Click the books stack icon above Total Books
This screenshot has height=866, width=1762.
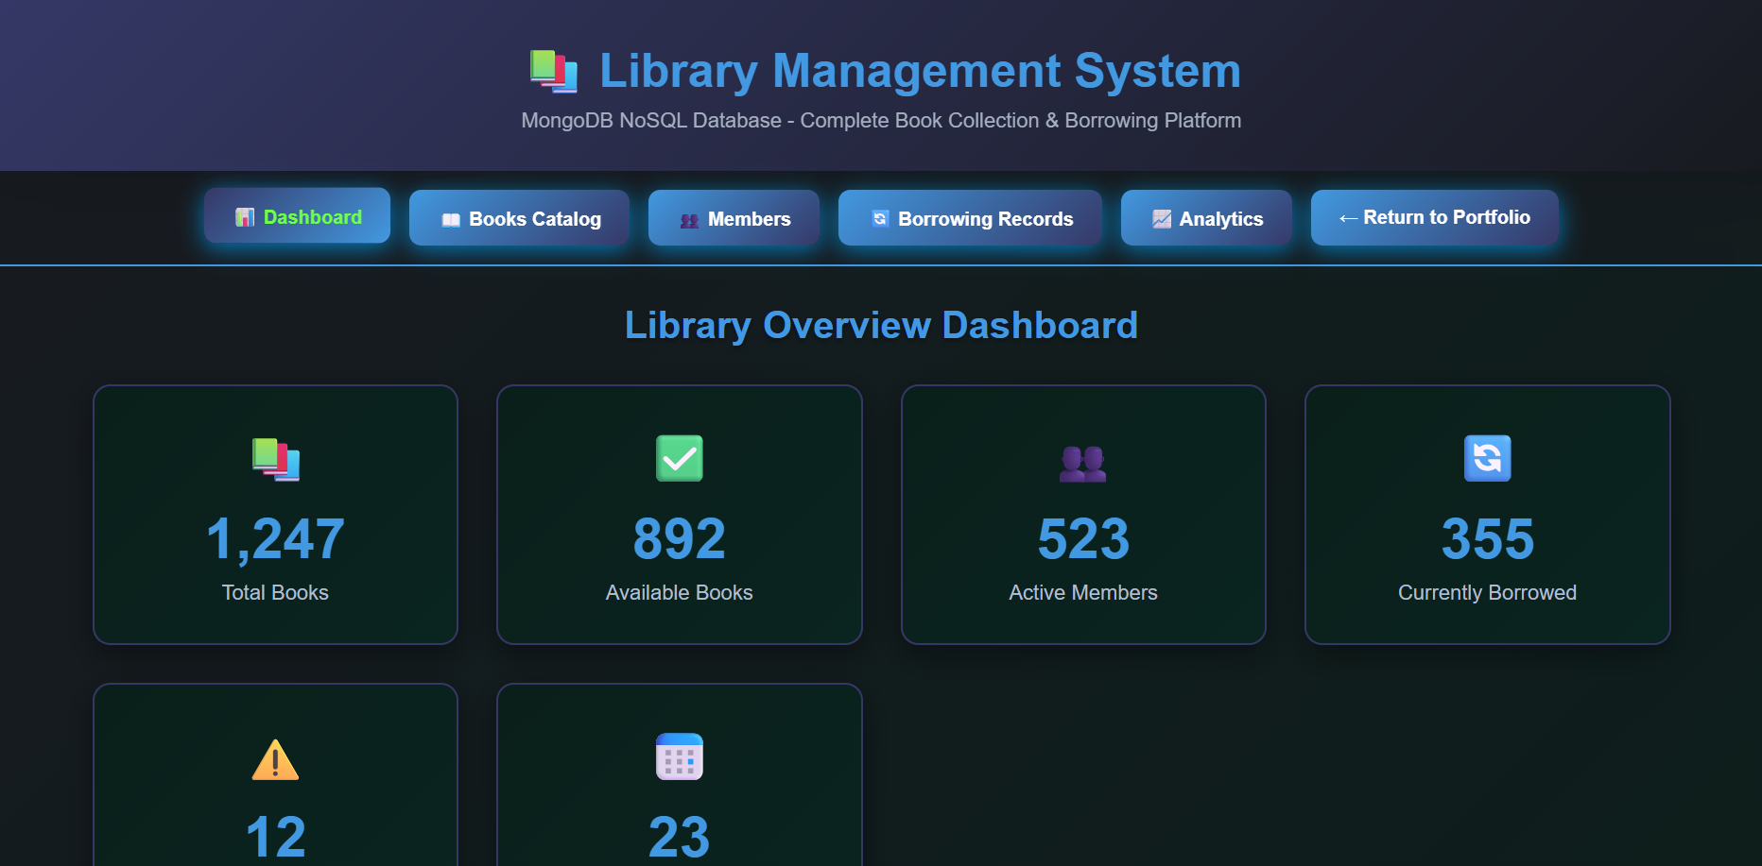coord(275,460)
